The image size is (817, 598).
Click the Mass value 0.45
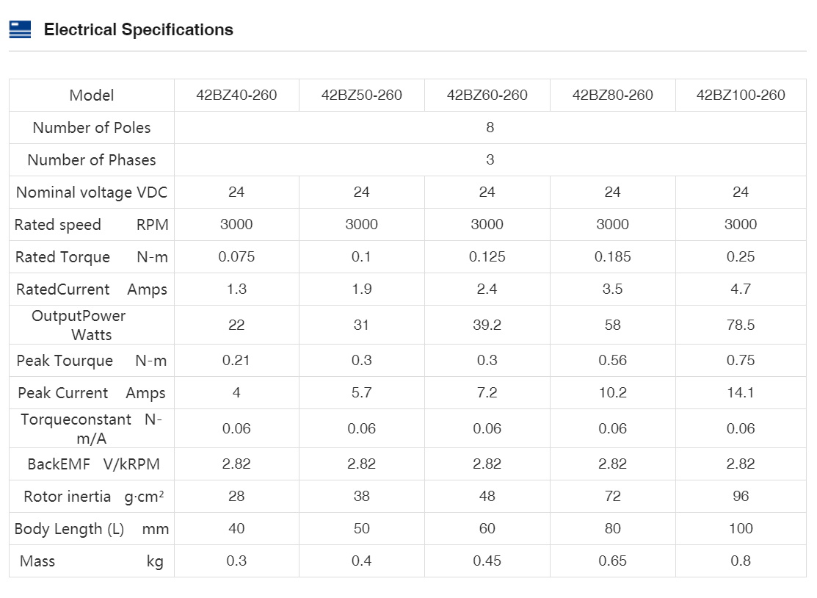point(487,561)
